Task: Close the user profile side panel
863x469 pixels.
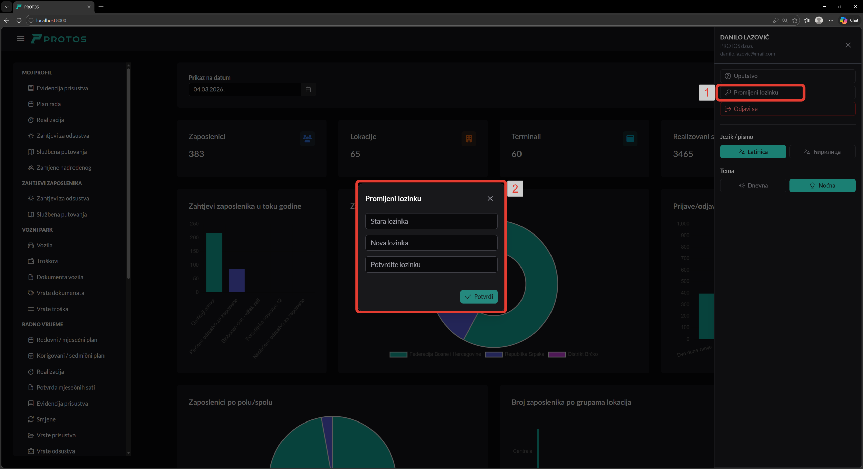Action: point(848,45)
